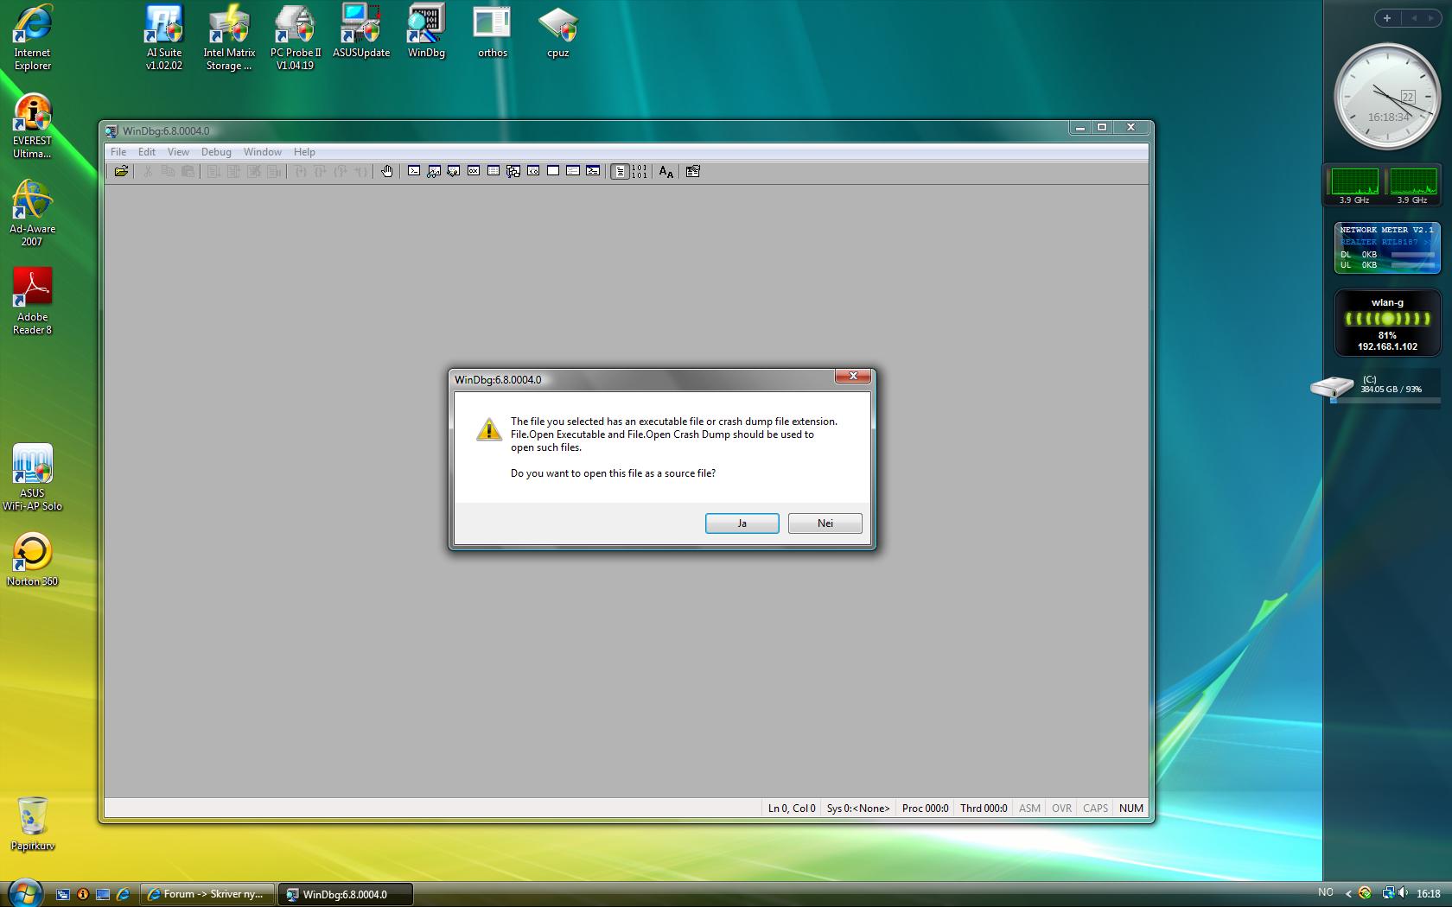The width and height of the screenshot is (1452, 907).
Task: Click the sidebar add gadgets plus button
Action: (x=1386, y=18)
